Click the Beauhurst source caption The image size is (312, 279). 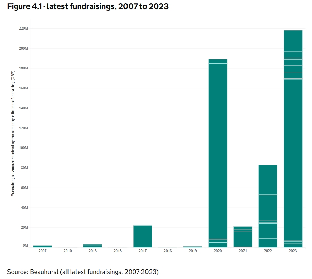click(83, 272)
